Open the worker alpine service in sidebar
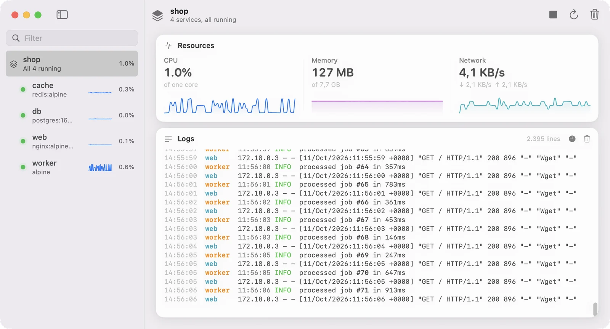Image resolution: width=610 pixels, height=329 pixels. 72,167
